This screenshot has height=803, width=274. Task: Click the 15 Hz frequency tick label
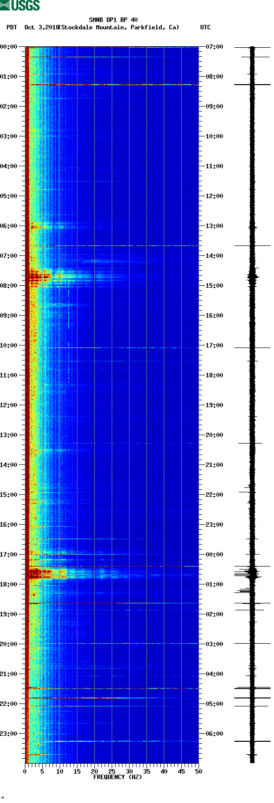(x=77, y=772)
